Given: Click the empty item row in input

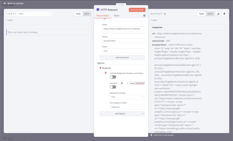Looking at the screenshot, I should coord(49,32).
